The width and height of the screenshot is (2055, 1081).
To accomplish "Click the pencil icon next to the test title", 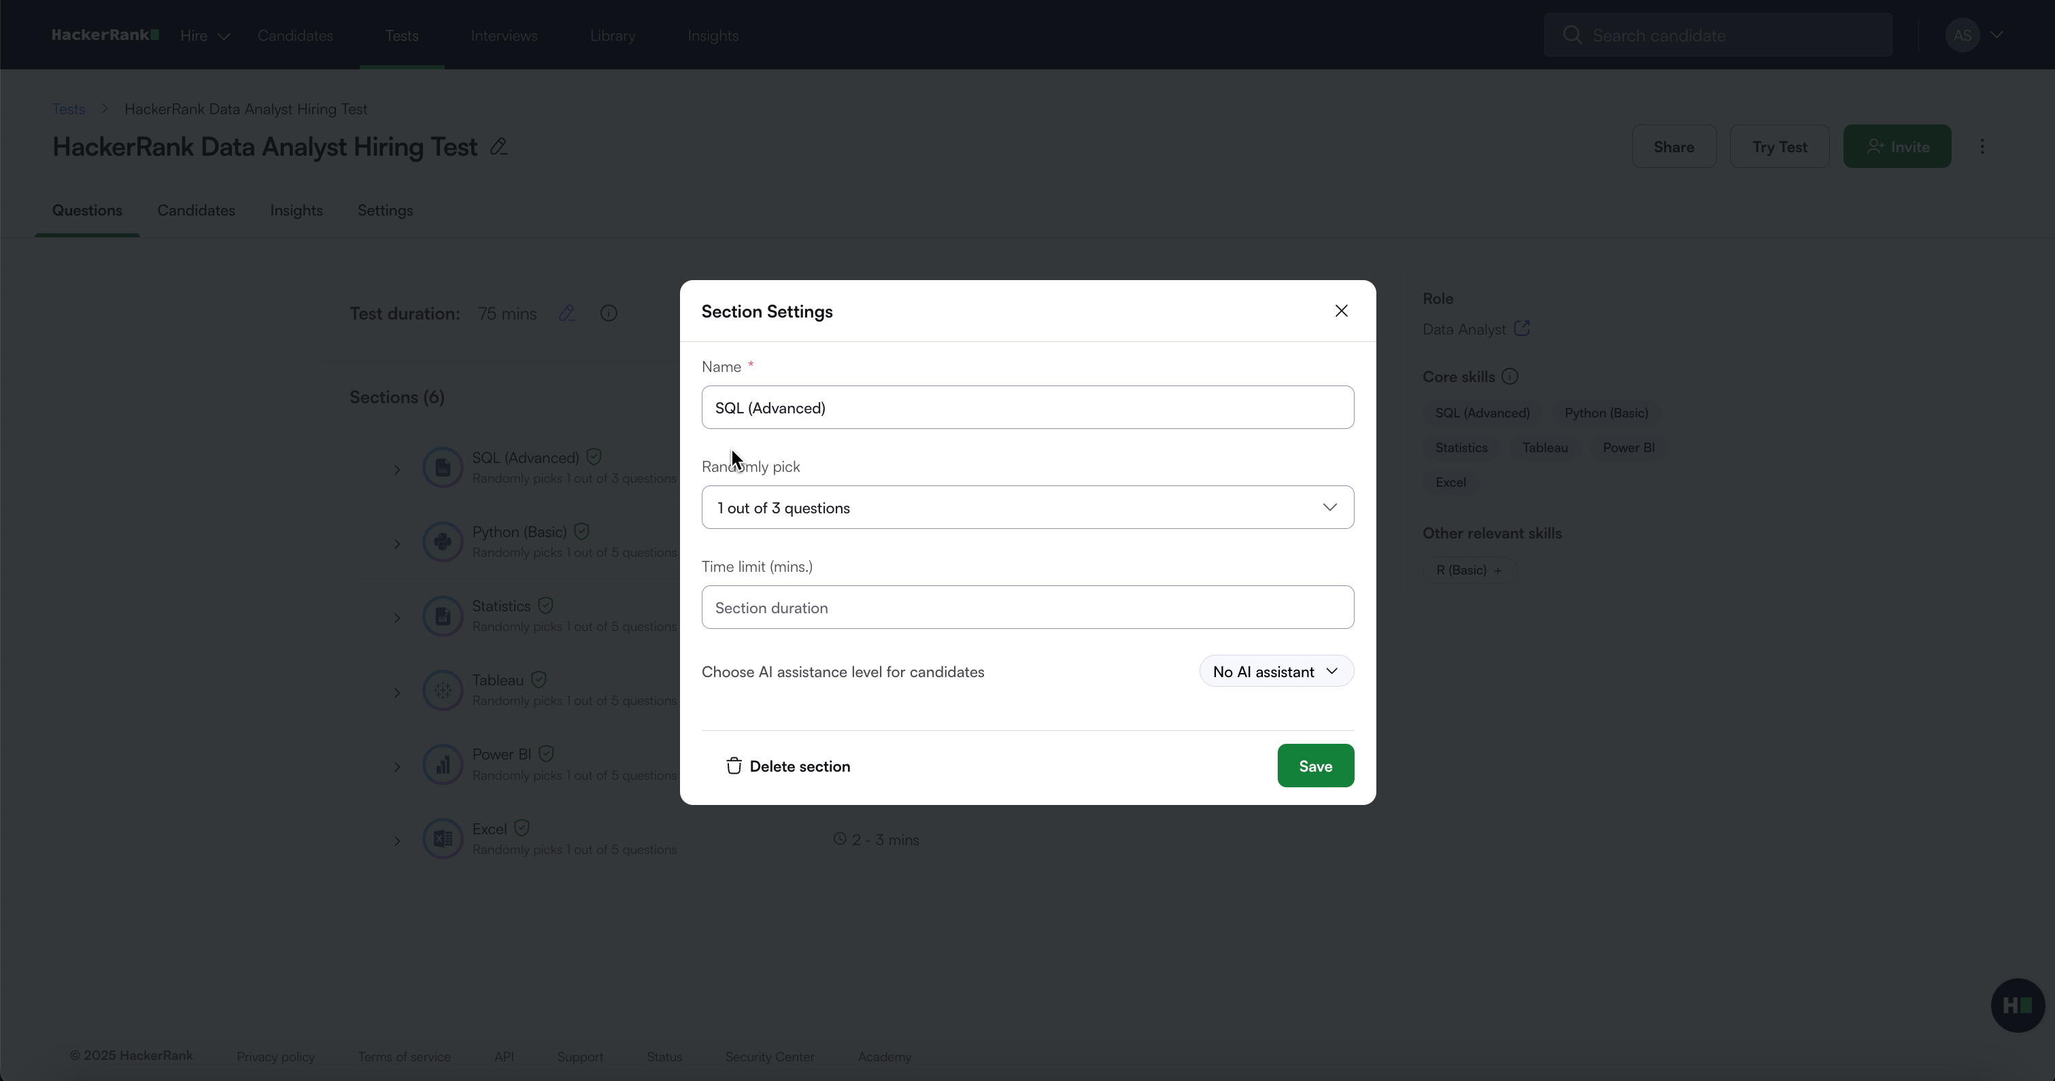I will tap(498, 147).
